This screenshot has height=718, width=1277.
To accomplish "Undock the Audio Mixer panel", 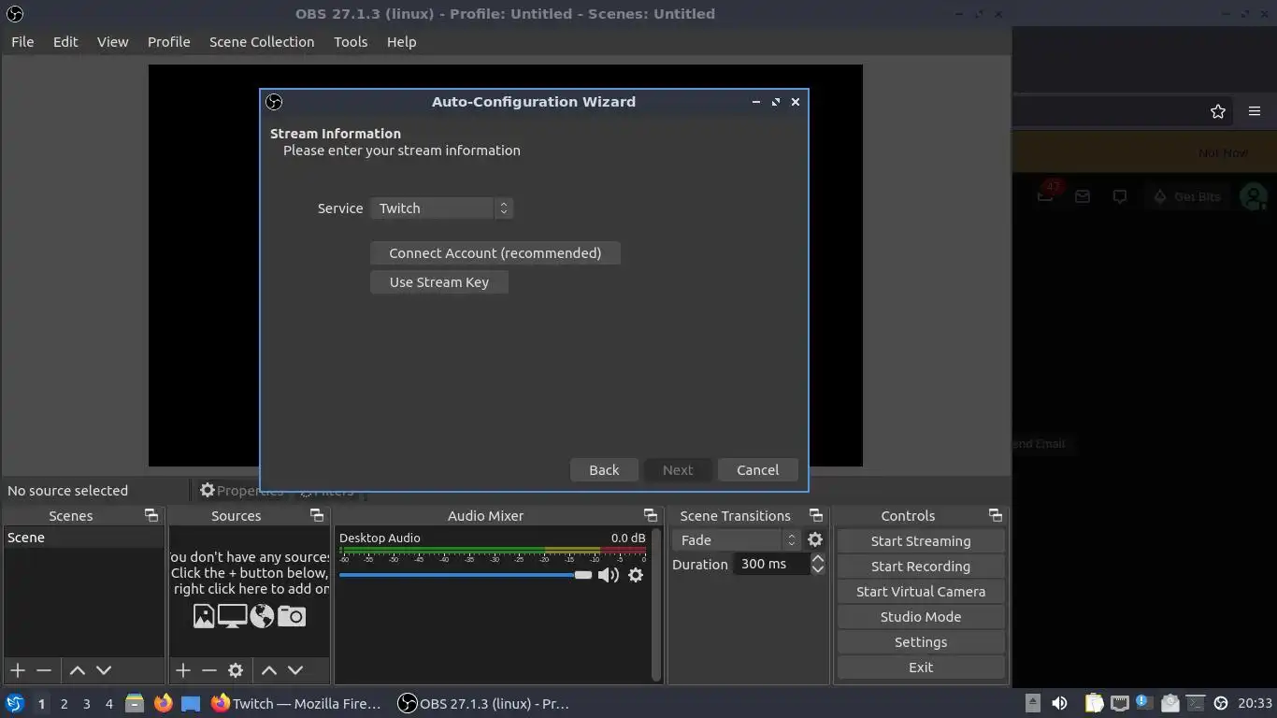I will tap(651, 515).
